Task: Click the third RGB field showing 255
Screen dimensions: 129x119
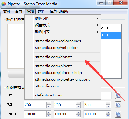Action: coord(95,105)
